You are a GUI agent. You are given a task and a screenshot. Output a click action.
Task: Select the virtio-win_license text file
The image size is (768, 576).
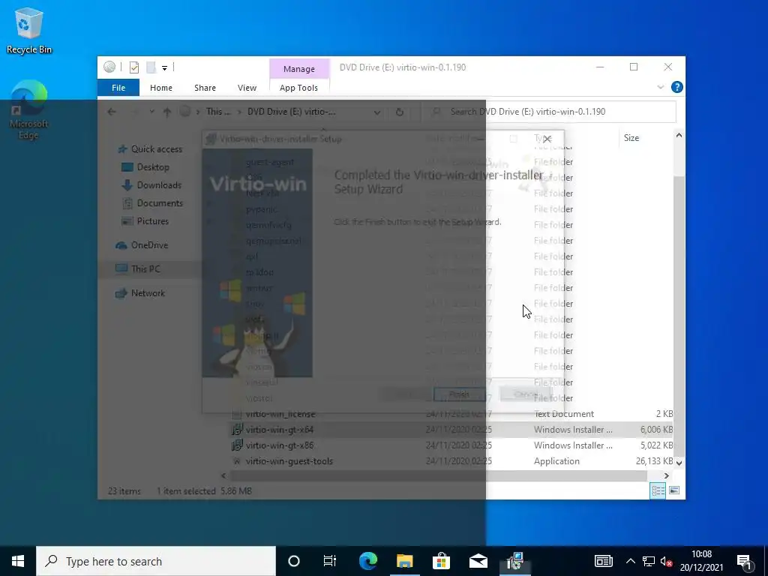[280, 414]
